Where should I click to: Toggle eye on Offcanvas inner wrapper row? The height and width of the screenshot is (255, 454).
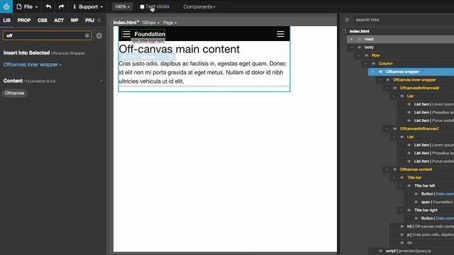tap(388, 80)
